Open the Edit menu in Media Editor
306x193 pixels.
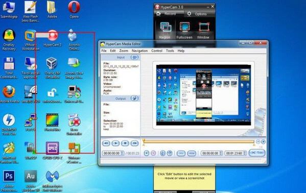(x=113, y=51)
